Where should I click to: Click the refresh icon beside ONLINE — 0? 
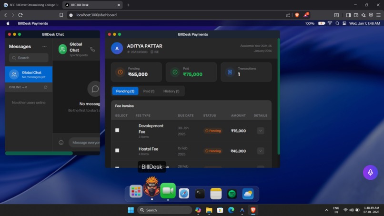click(x=46, y=87)
